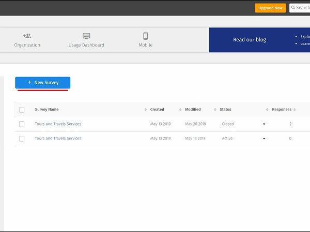Click the Mobile phone icon
This screenshot has height=232, width=310.
pyautogui.click(x=145, y=36)
